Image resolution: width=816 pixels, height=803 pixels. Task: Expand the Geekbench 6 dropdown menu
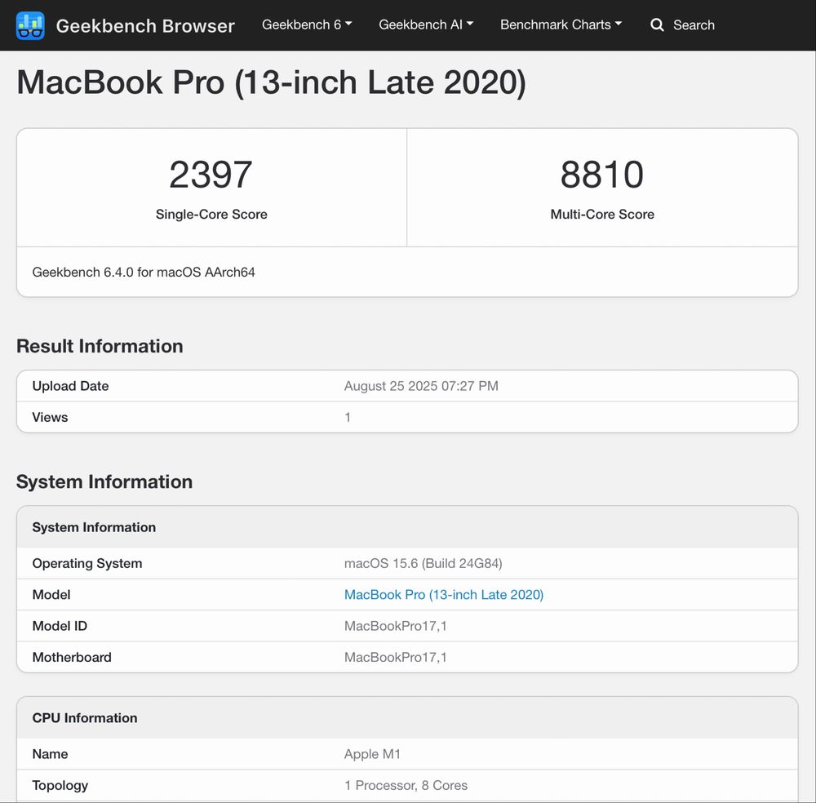click(307, 24)
